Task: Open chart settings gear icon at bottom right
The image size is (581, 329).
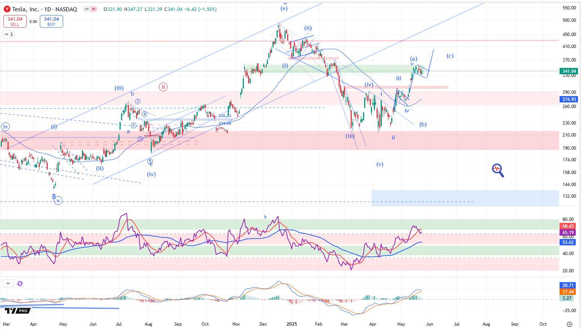Action: 570,324
